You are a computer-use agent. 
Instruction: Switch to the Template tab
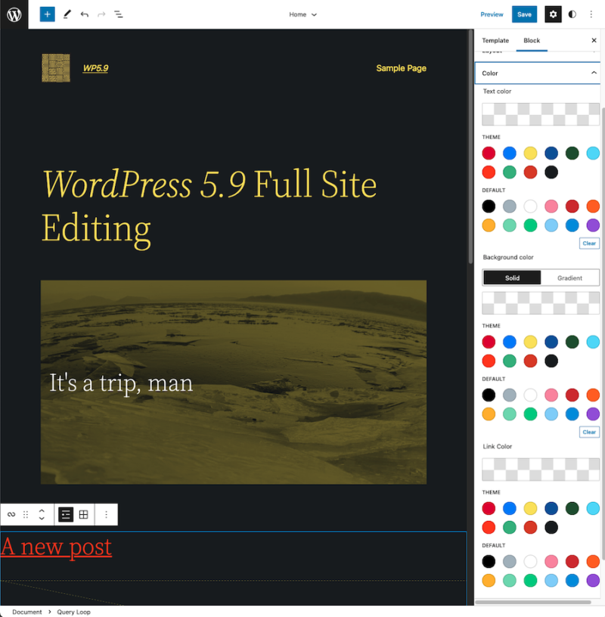click(x=495, y=41)
